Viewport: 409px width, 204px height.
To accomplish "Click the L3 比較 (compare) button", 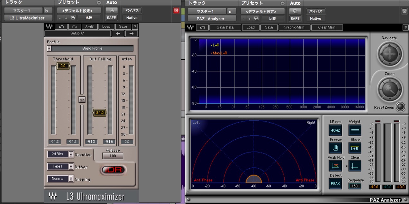I will click(x=89, y=18).
